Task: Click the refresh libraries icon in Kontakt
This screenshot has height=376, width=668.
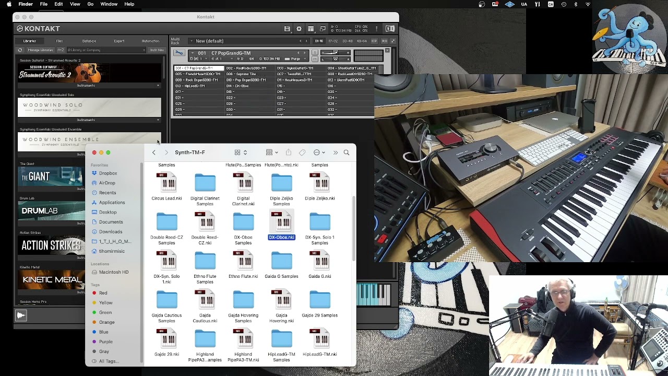Action: tap(20, 50)
